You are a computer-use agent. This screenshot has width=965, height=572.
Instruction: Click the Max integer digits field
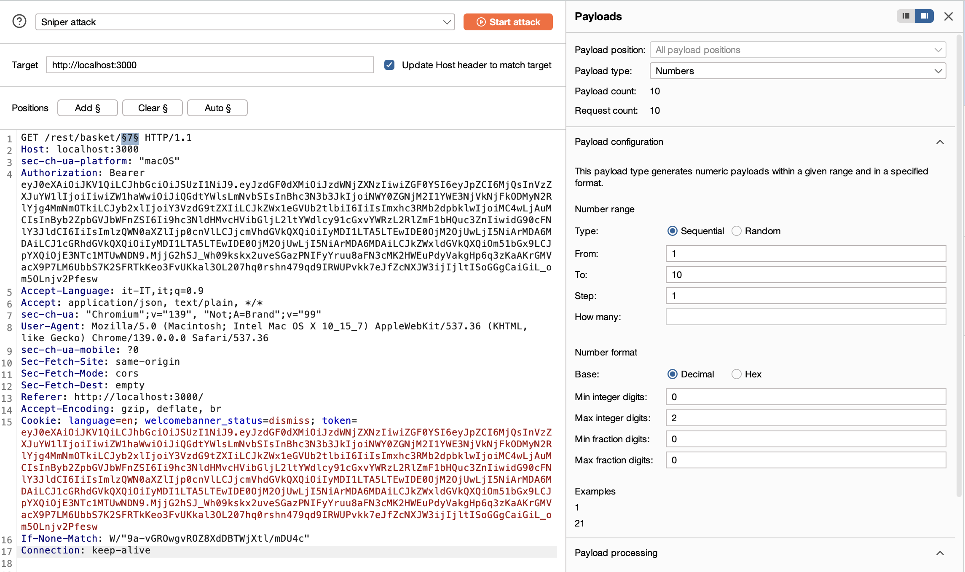pyautogui.click(x=805, y=418)
